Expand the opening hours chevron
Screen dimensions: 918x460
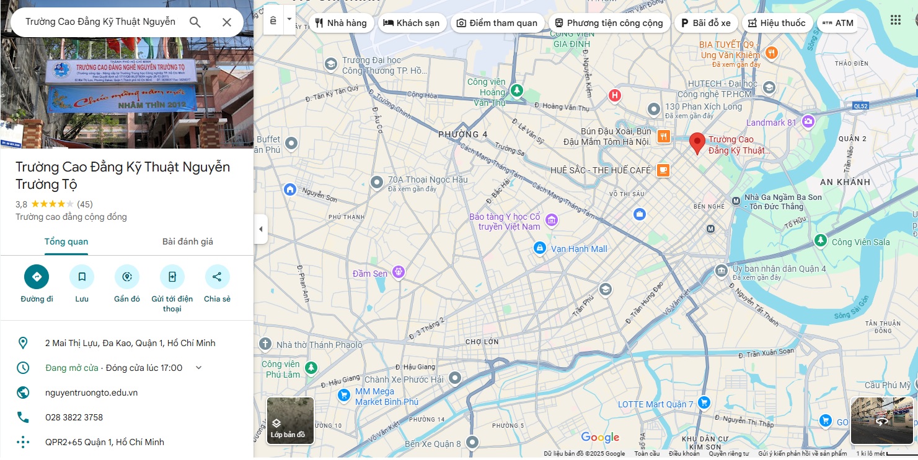[x=199, y=368]
